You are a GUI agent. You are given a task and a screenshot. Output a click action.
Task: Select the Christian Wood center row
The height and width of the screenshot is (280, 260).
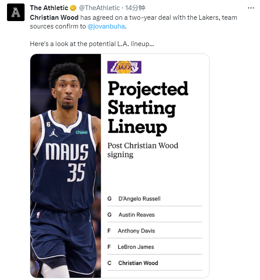click(x=154, y=263)
